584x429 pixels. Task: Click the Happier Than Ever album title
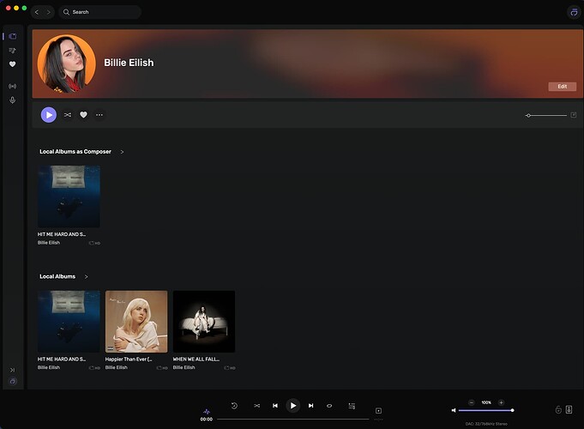pos(129,360)
